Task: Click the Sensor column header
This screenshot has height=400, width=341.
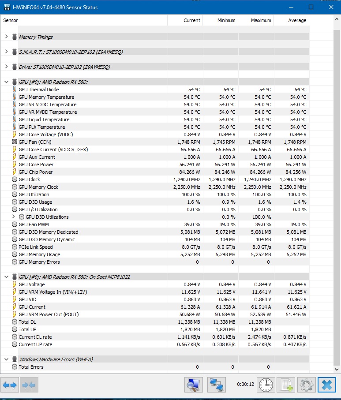Action: [x=84, y=20]
